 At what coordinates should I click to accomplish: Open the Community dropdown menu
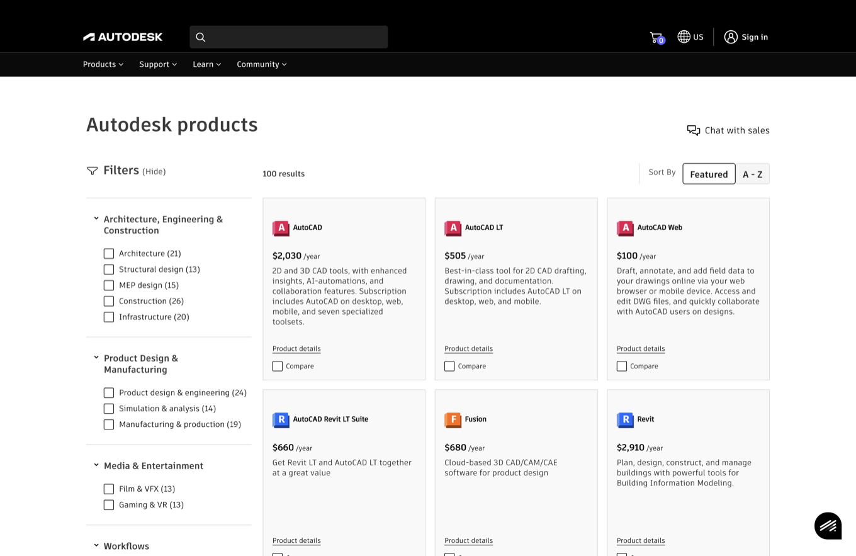tap(262, 64)
